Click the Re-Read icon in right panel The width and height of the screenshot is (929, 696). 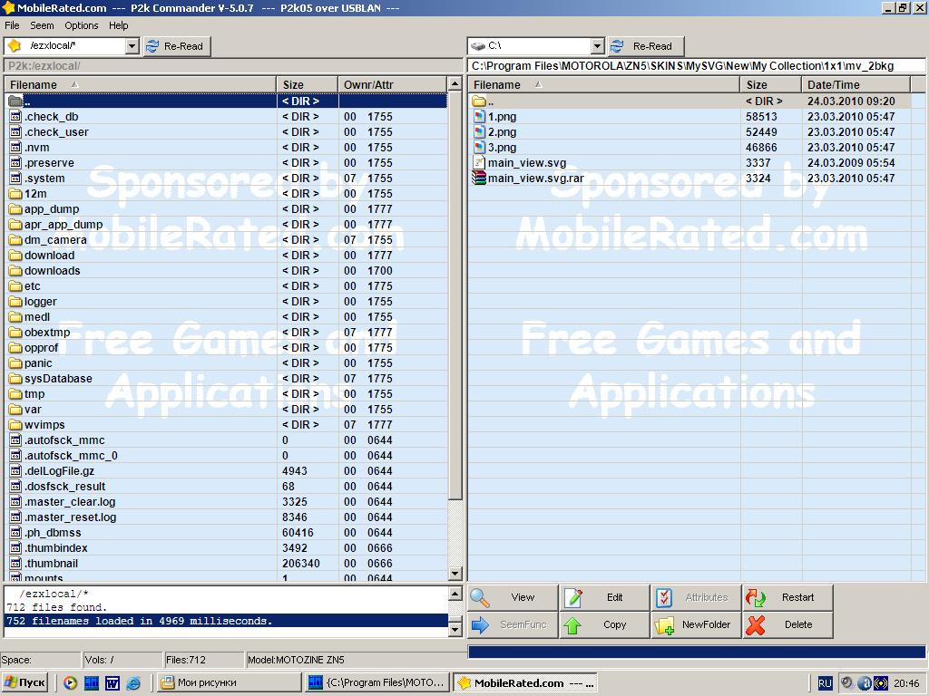click(x=617, y=46)
